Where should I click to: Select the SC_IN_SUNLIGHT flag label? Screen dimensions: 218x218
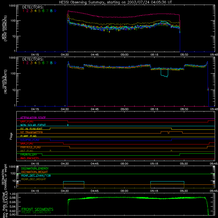(x=31, y=129)
